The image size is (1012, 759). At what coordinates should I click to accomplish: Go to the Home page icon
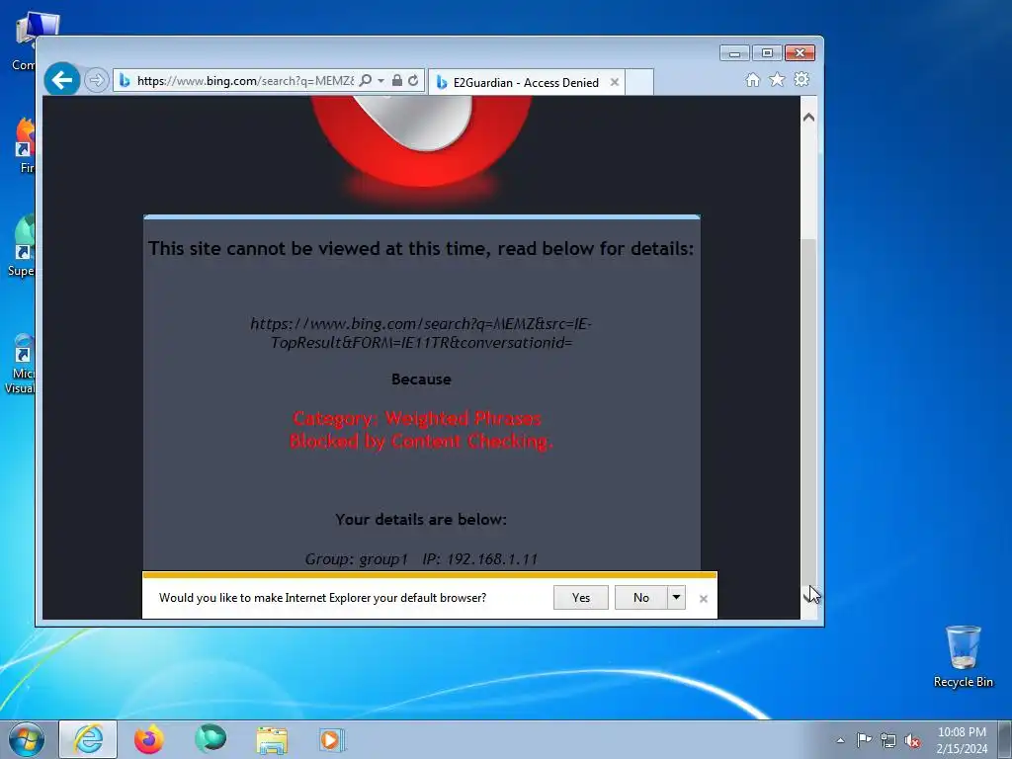[x=752, y=79]
